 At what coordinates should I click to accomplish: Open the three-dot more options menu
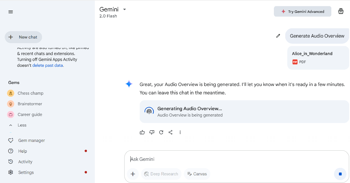180,132
